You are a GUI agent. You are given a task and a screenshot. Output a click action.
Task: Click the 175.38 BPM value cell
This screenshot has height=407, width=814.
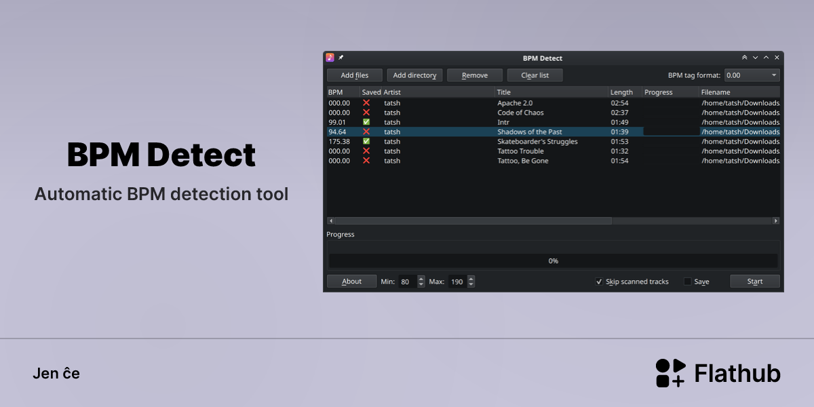(x=340, y=141)
